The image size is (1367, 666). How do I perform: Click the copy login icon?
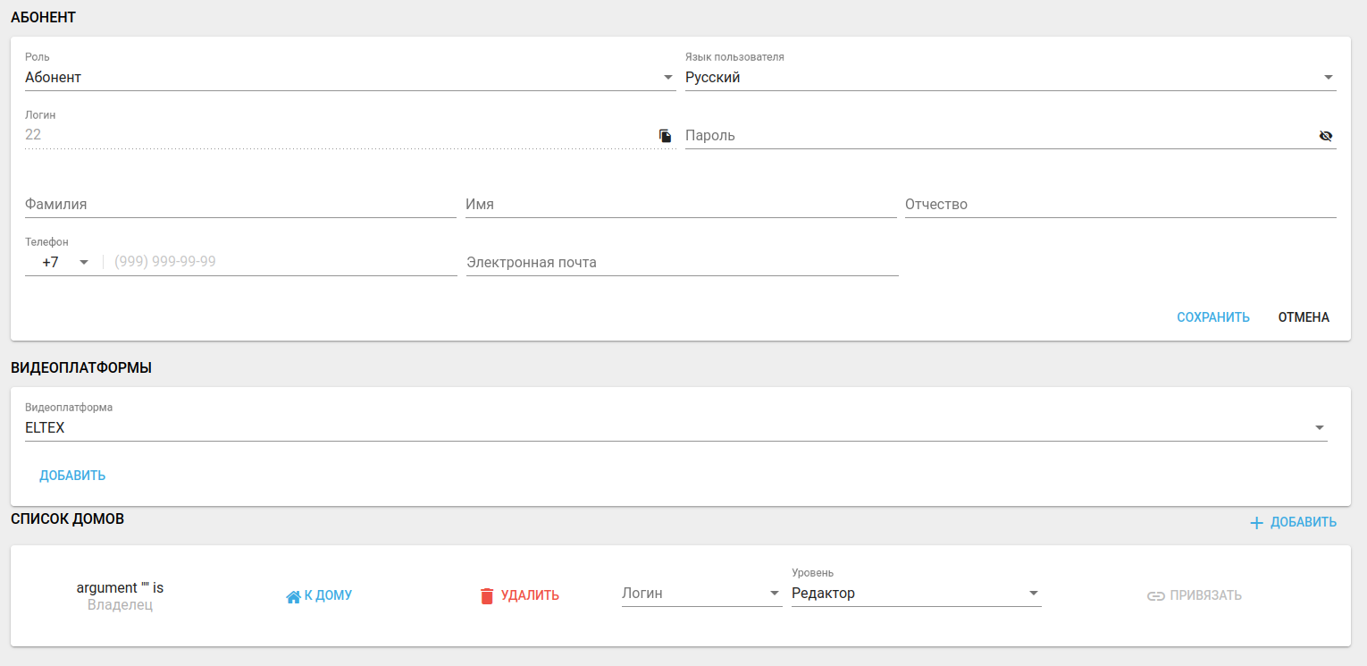pos(665,136)
